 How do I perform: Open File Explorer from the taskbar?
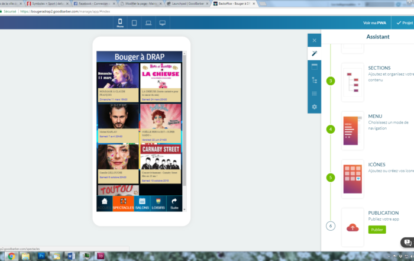click(x=25, y=256)
